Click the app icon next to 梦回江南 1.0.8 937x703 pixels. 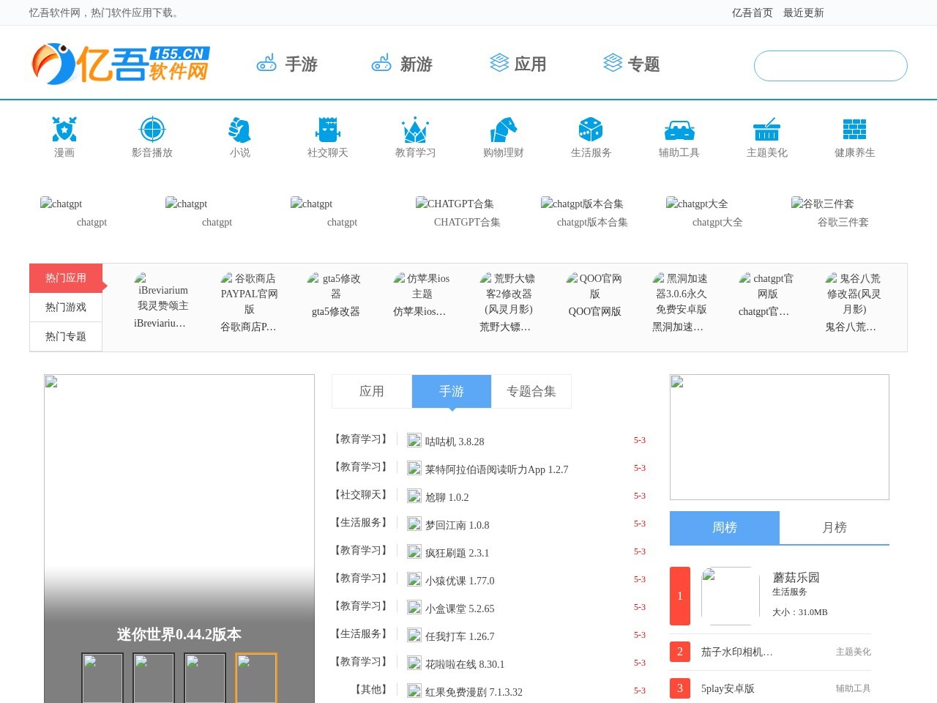[x=414, y=524]
